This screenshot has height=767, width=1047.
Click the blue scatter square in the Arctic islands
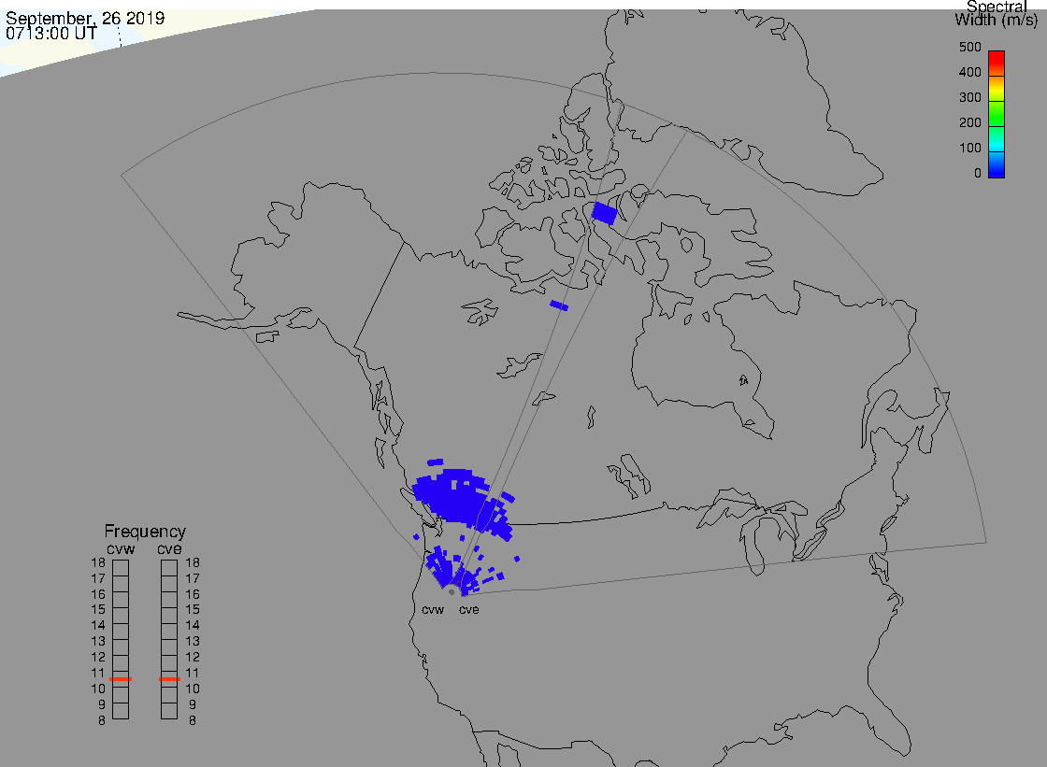(x=604, y=213)
